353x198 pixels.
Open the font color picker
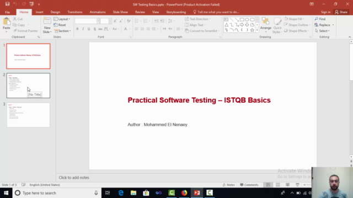pos(126,29)
